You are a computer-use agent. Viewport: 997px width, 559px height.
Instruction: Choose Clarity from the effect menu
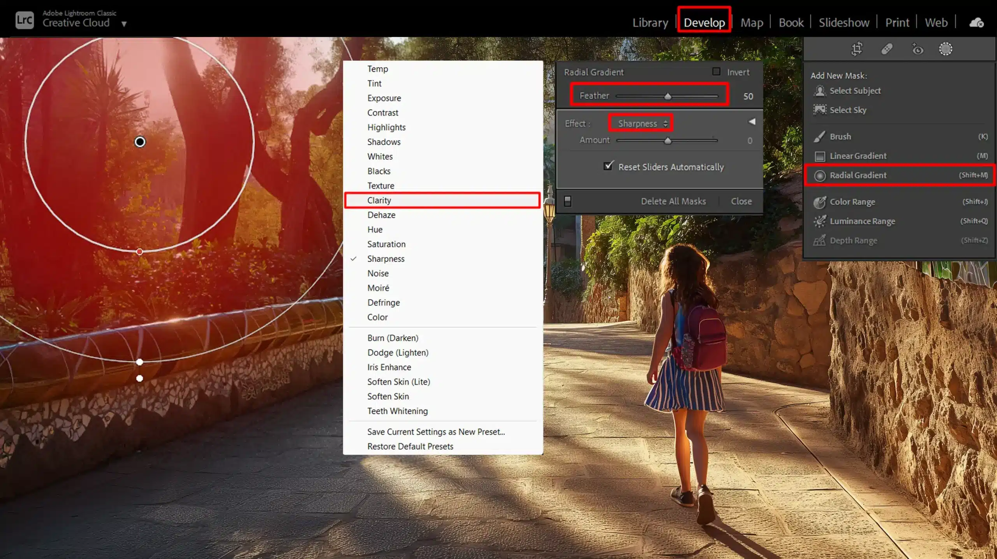pyautogui.click(x=443, y=200)
